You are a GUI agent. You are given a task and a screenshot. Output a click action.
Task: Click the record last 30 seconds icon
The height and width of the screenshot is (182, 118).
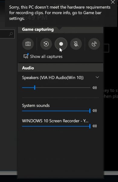pyautogui.click(x=46, y=44)
